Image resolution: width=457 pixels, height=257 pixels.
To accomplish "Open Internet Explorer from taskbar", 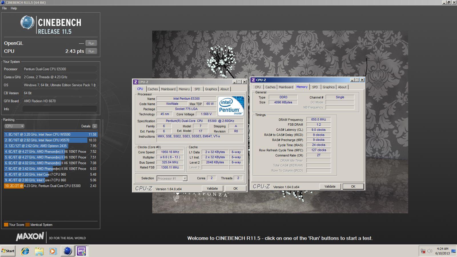I will click(25, 251).
